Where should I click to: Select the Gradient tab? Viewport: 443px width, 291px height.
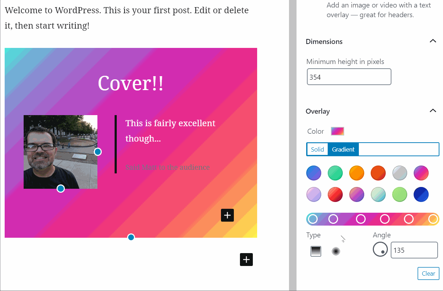click(x=343, y=149)
